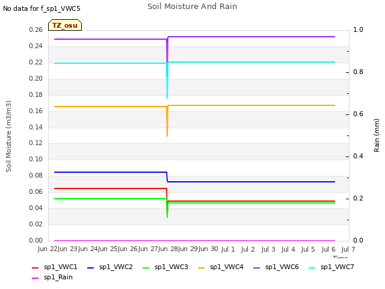385x289 pixels.
Task: Click the 0.08 left axis value
Action: coord(36,175)
